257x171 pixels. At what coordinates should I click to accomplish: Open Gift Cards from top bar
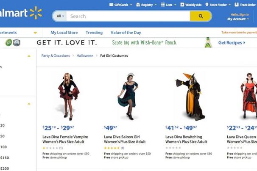point(120,5)
